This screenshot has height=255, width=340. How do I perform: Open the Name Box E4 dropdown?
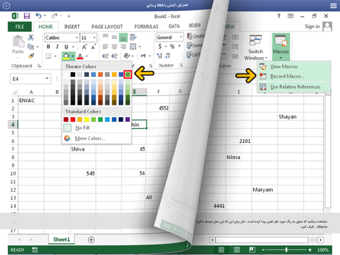pos(47,78)
